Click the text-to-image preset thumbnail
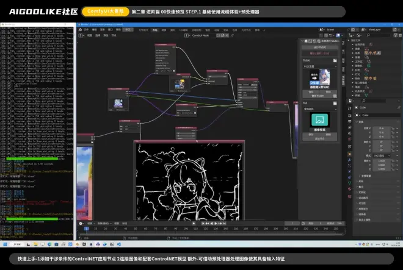The height and width of the screenshot is (270, 403). (x=320, y=79)
